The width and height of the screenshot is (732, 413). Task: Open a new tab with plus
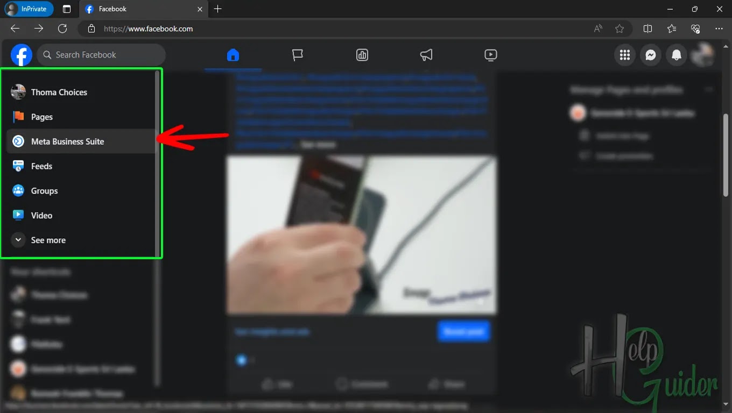pos(217,9)
